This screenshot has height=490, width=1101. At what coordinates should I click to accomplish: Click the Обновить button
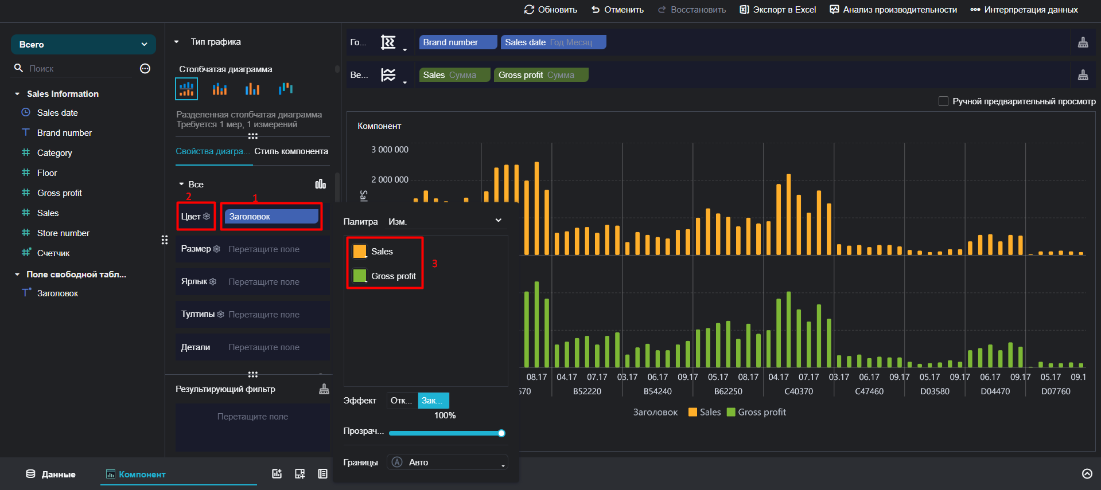coord(551,10)
